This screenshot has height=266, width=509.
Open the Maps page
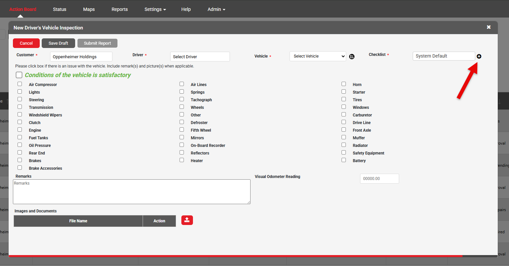tap(89, 9)
